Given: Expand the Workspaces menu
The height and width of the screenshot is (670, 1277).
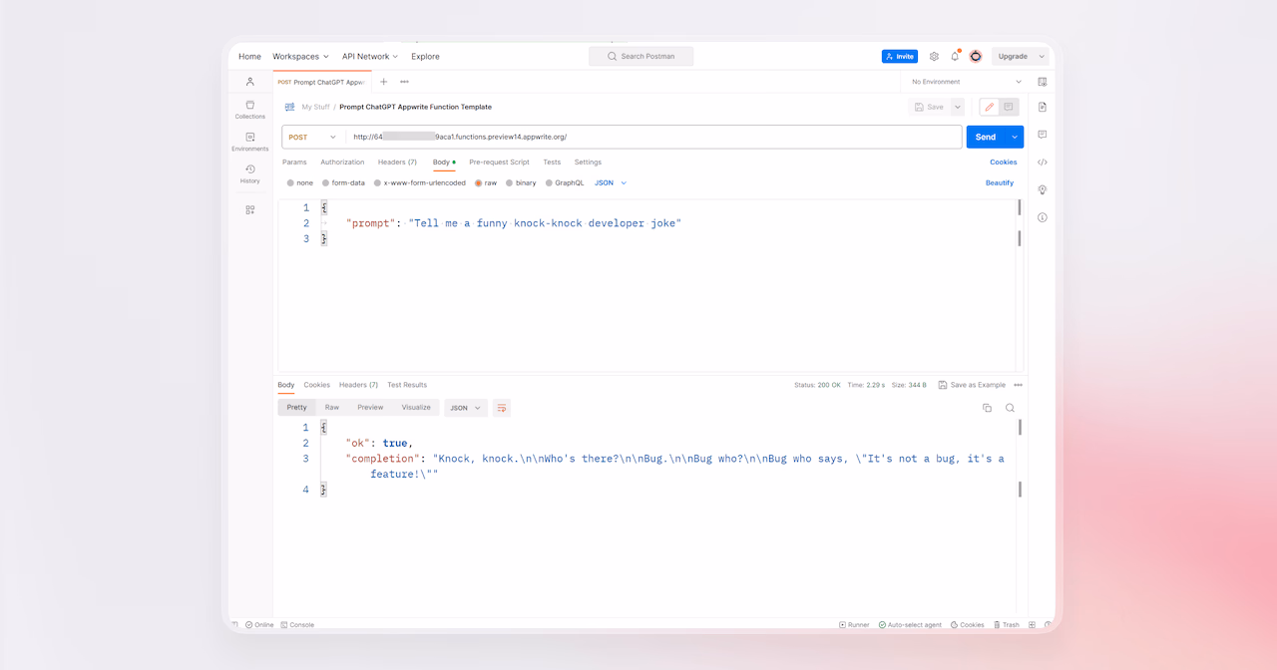Looking at the screenshot, I should point(300,57).
